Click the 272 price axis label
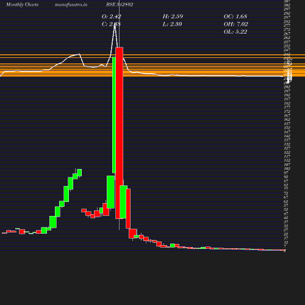305x305 pixels. coord(287,29)
